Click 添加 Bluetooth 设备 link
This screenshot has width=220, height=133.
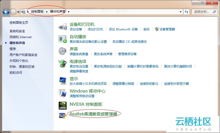click(123, 29)
